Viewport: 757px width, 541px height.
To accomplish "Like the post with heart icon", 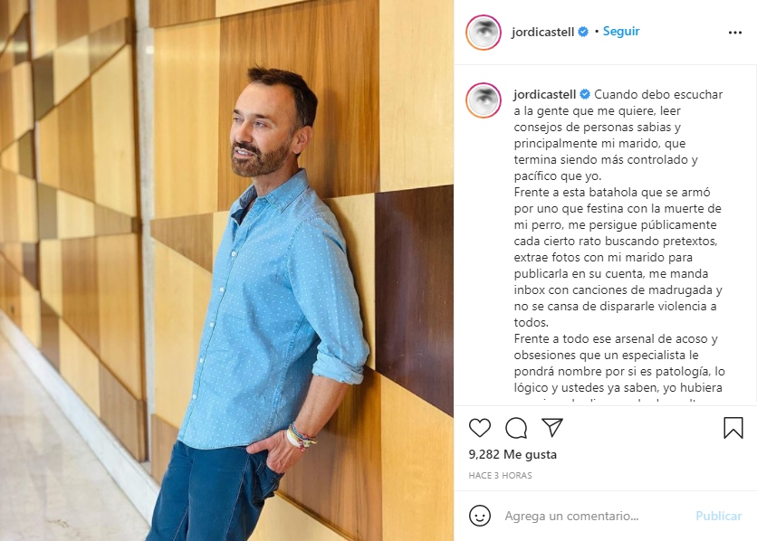I will 479,428.
